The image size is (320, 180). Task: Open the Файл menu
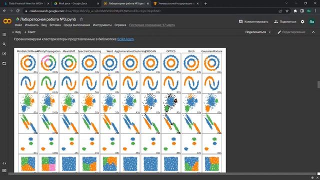tap(18, 25)
